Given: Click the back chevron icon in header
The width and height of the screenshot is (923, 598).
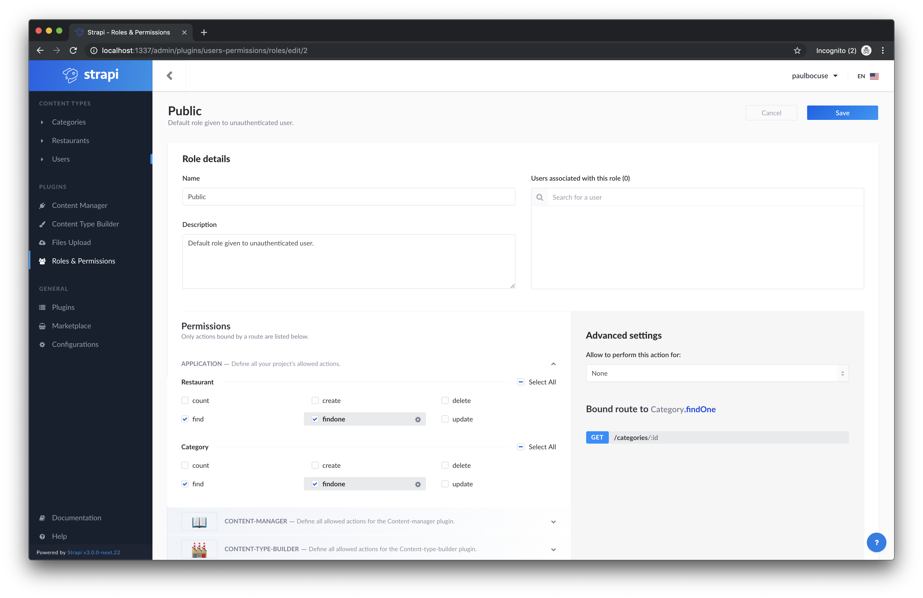Looking at the screenshot, I should 169,76.
